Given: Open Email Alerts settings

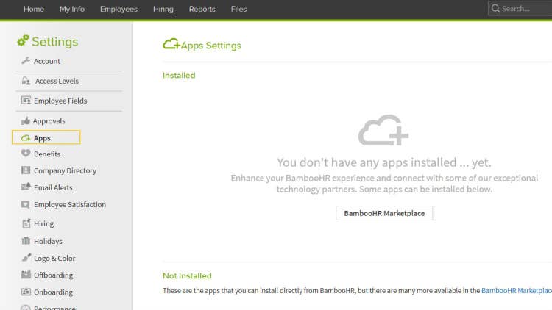Looking at the screenshot, I should click(x=53, y=187).
